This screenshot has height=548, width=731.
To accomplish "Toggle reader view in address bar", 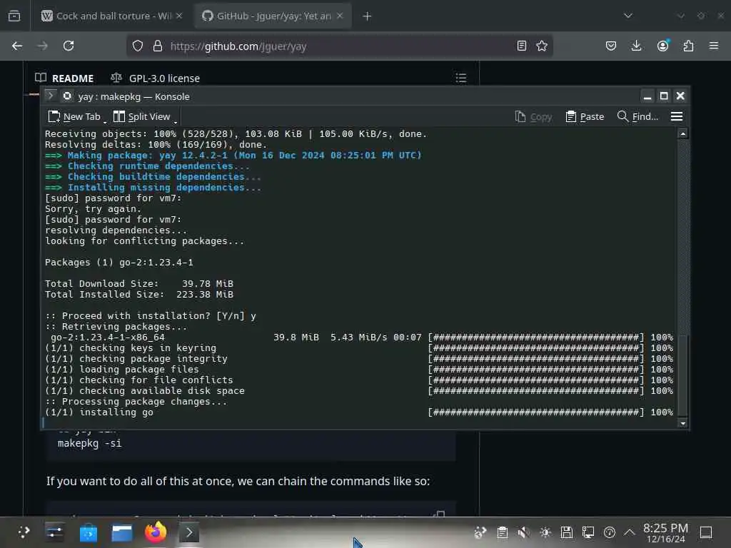I will pos(522,46).
